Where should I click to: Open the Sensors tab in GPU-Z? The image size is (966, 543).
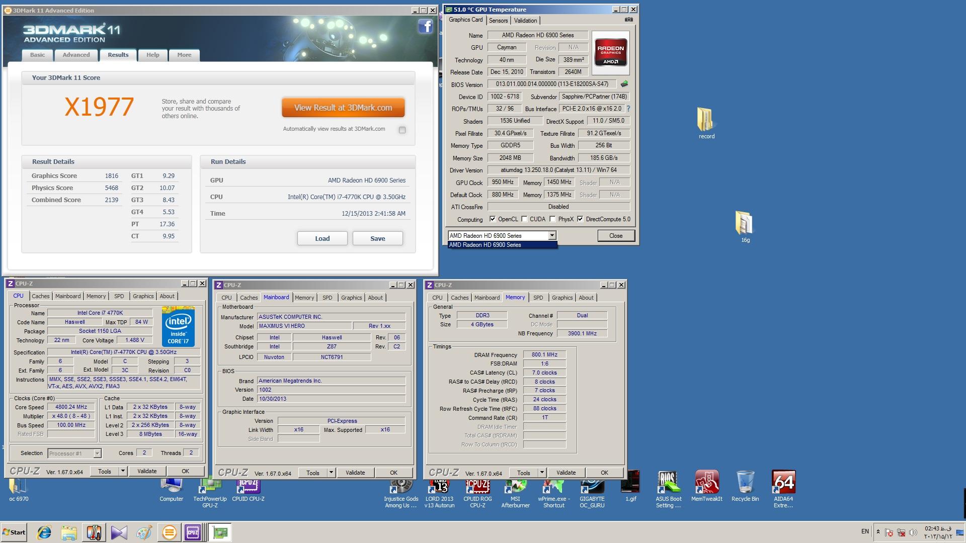pos(498,21)
